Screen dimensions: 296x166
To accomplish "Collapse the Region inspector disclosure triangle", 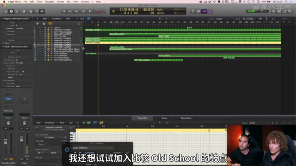I will (x=3, y=19).
